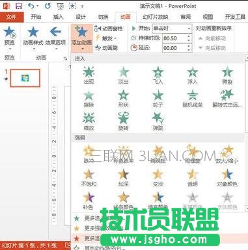Select the 补色 emphasis effect
The height and width of the screenshot is (250, 248).
pos(89,201)
